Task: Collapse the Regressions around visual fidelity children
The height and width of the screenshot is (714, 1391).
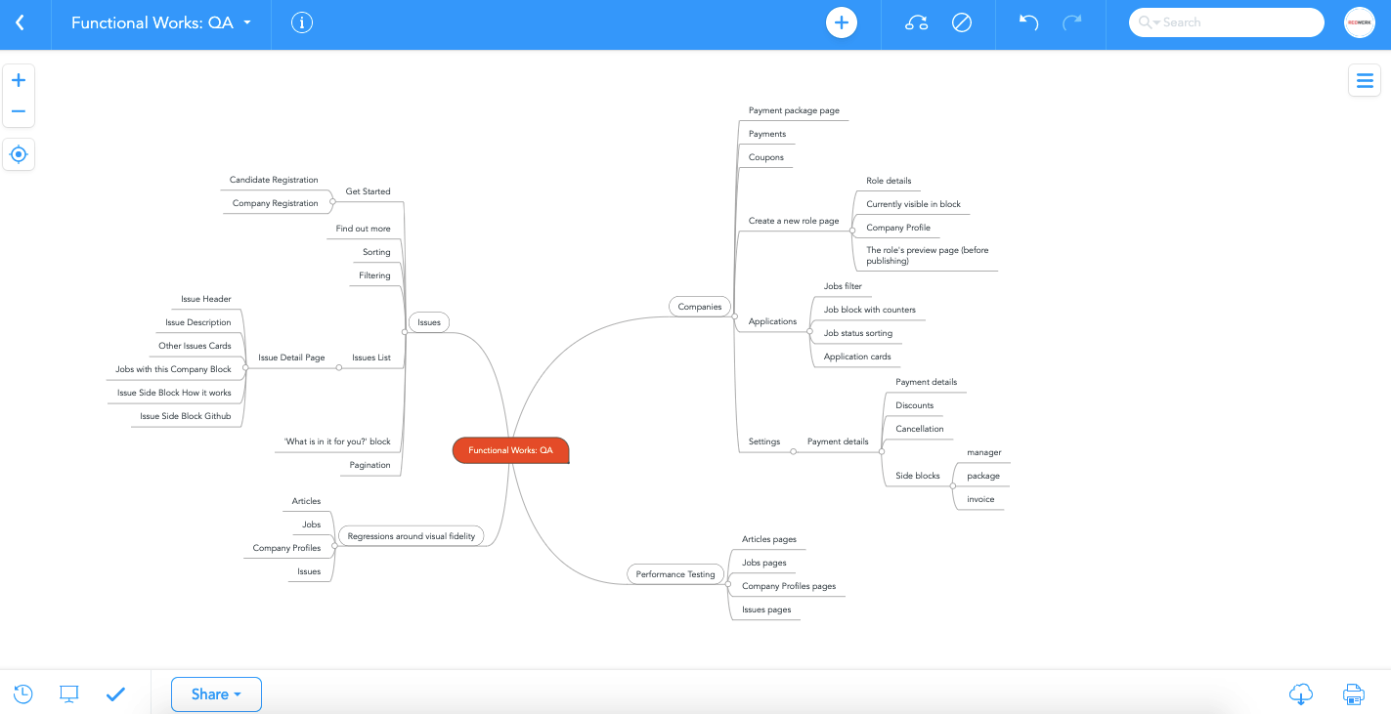Action: [x=334, y=546]
